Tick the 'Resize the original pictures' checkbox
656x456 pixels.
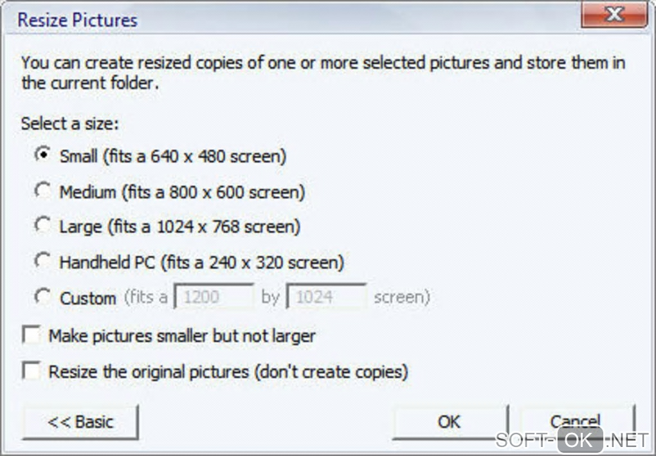pyautogui.click(x=31, y=372)
